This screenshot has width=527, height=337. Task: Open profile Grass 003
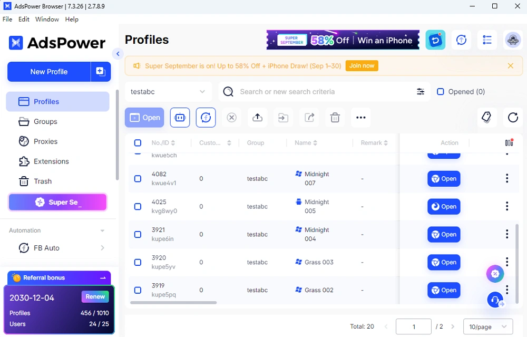[444, 262]
